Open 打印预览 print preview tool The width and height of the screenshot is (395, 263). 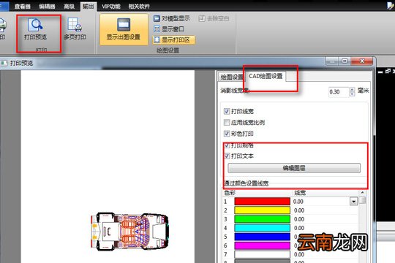(36, 29)
